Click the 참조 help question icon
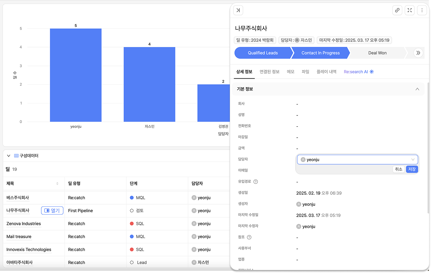Image resolution: width=431 pixels, height=273 pixels. [249, 237]
